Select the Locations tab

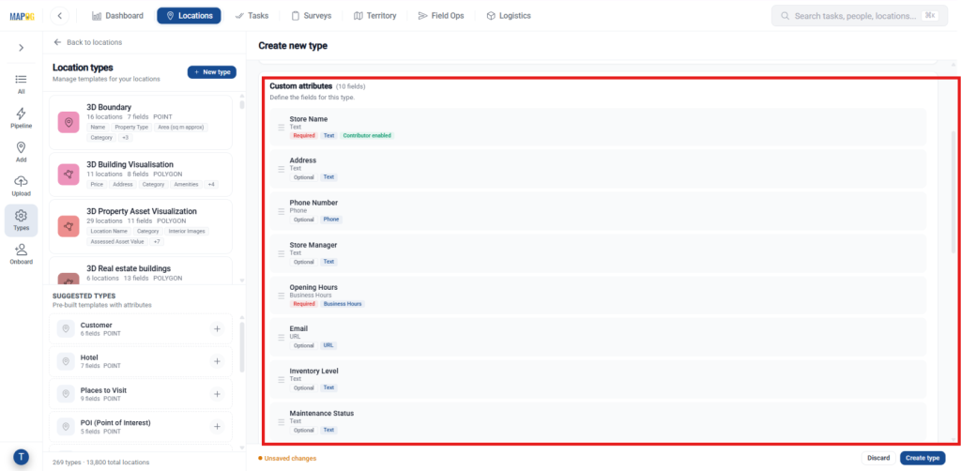(189, 16)
